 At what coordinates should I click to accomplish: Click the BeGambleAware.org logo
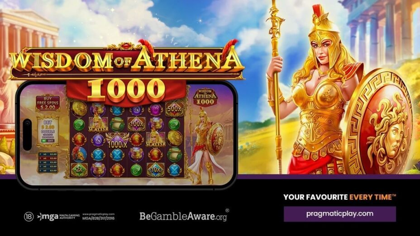click(184, 216)
